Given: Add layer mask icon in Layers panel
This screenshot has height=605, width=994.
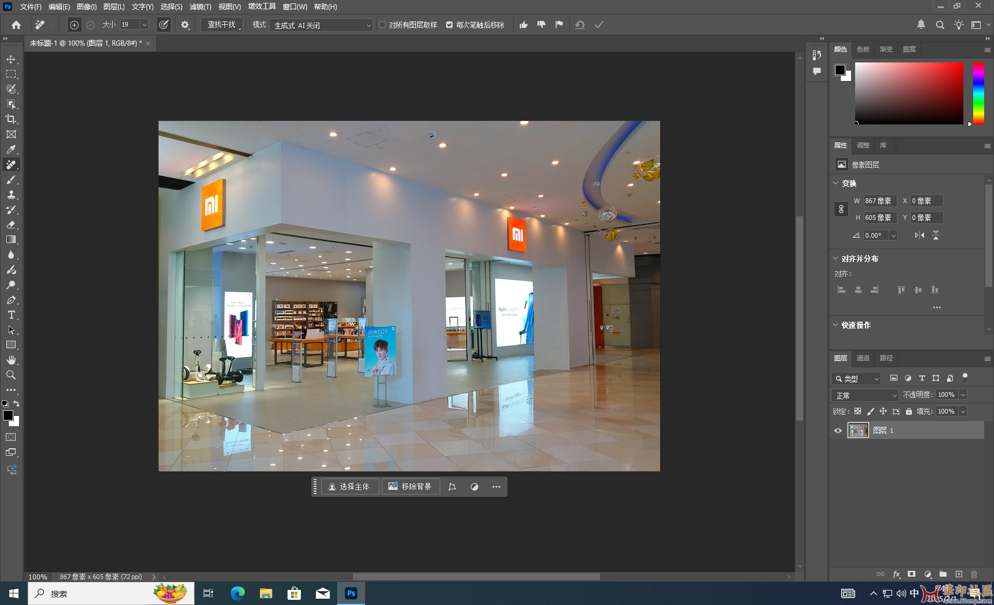Looking at the screenshot, I should (x=912, y=574).
